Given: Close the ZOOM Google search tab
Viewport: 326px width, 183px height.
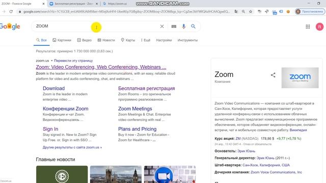Looking at the screenshot, I should coord(43,4).
